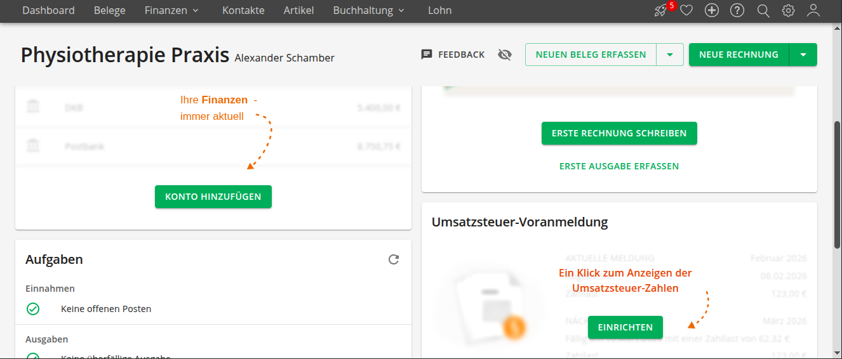The width and height of the screenshot is (842, 359).
Task: Open search with the magnifier icon
Action: (x=763, y=10)
